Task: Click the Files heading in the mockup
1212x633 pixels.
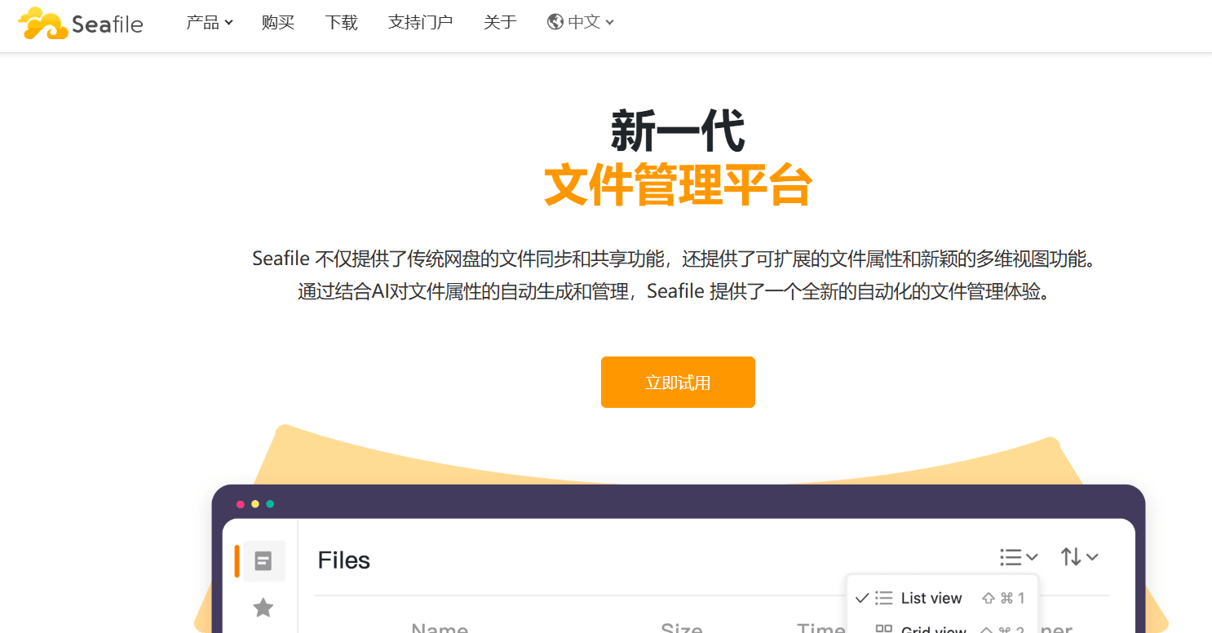Action: (x=343, y=560)
